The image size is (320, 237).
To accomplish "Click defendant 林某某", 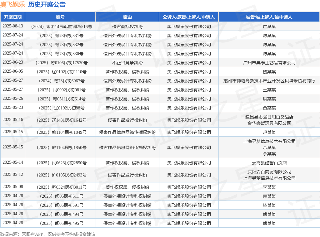I will 269,205.
